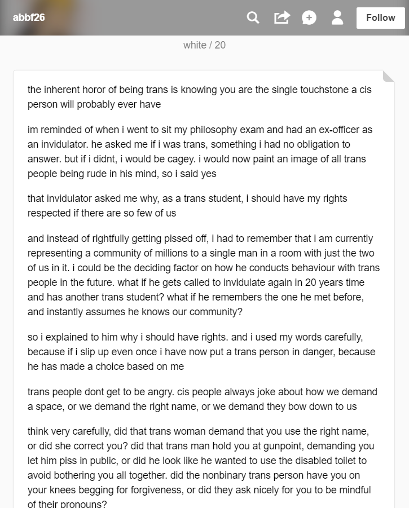
Task: Click the line 'he has made a choice based on me'
Action: tap(105, 366)
